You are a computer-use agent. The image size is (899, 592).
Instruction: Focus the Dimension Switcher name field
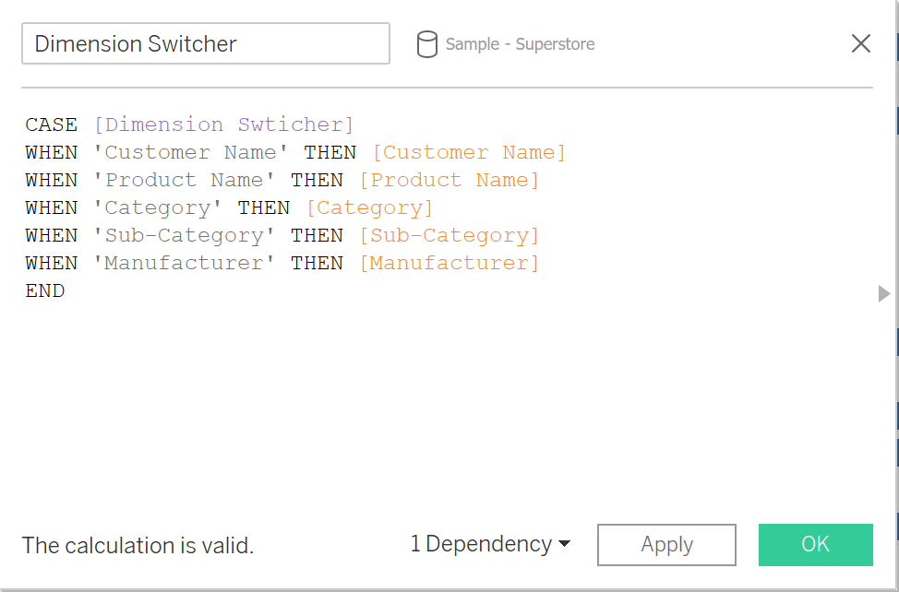[x=205, y=43]
